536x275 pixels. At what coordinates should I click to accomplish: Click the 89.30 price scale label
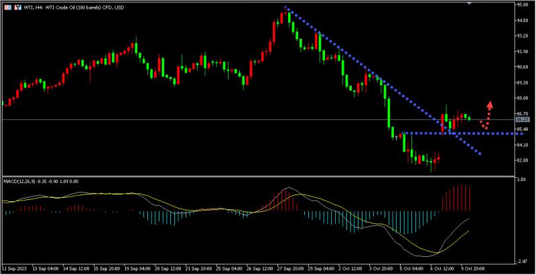pyautogui.click(x=523, y=82)
